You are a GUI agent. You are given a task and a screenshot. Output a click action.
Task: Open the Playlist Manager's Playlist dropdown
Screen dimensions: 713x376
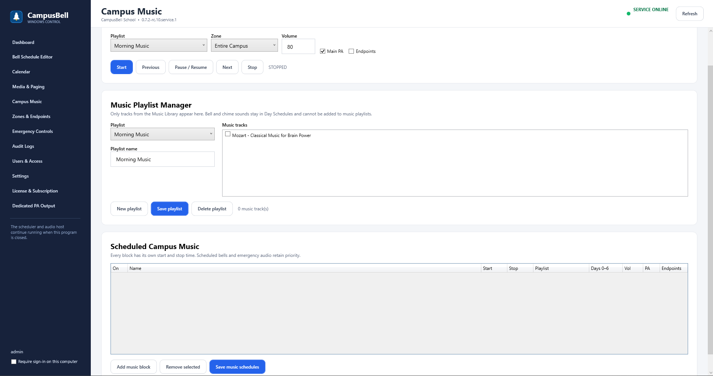coord(163,134)
